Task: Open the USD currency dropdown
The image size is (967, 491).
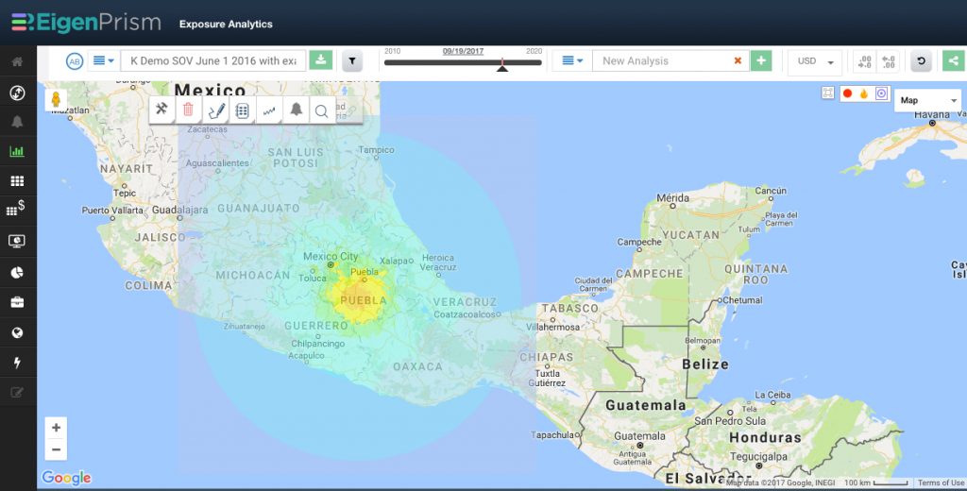Action: pyautogui.click(x=815, y=61)
